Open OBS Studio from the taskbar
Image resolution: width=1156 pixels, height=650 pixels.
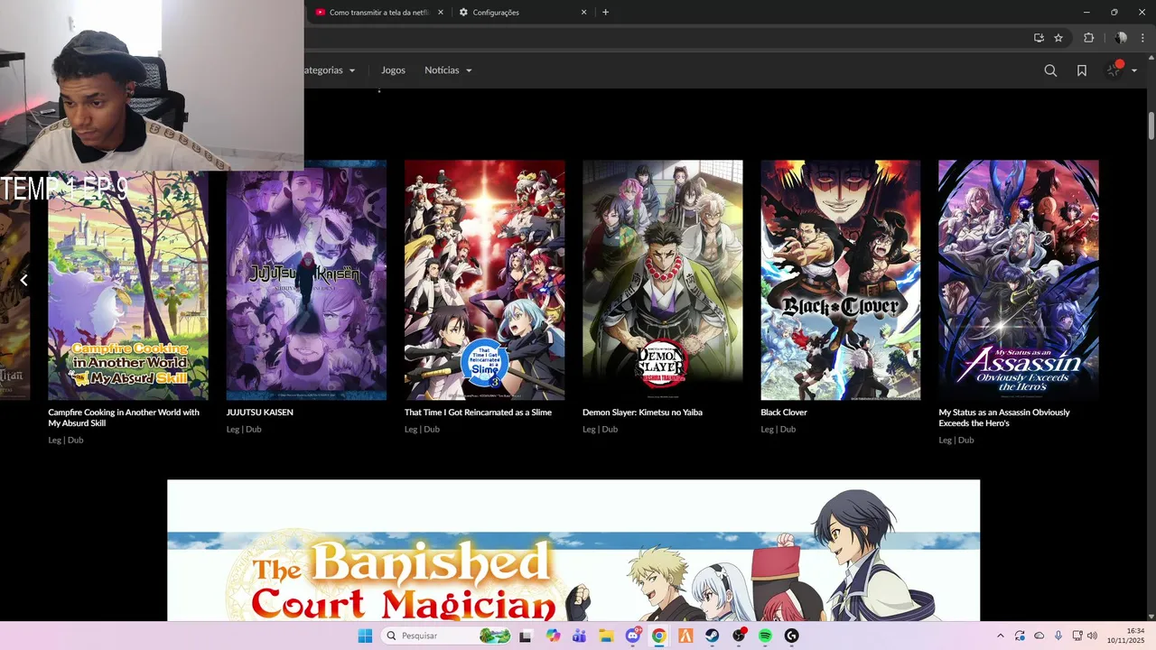740,636
